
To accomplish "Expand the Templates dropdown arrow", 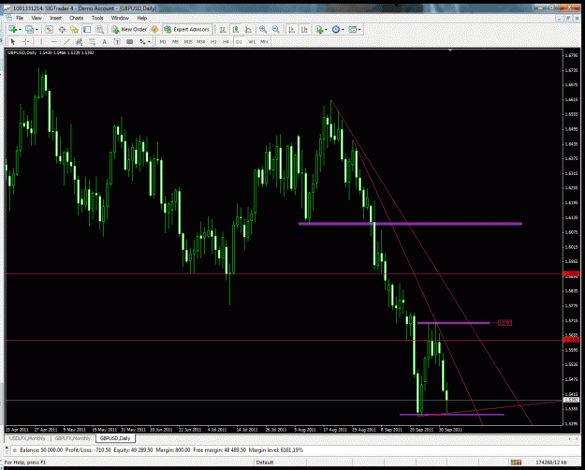I will (359, 30).
